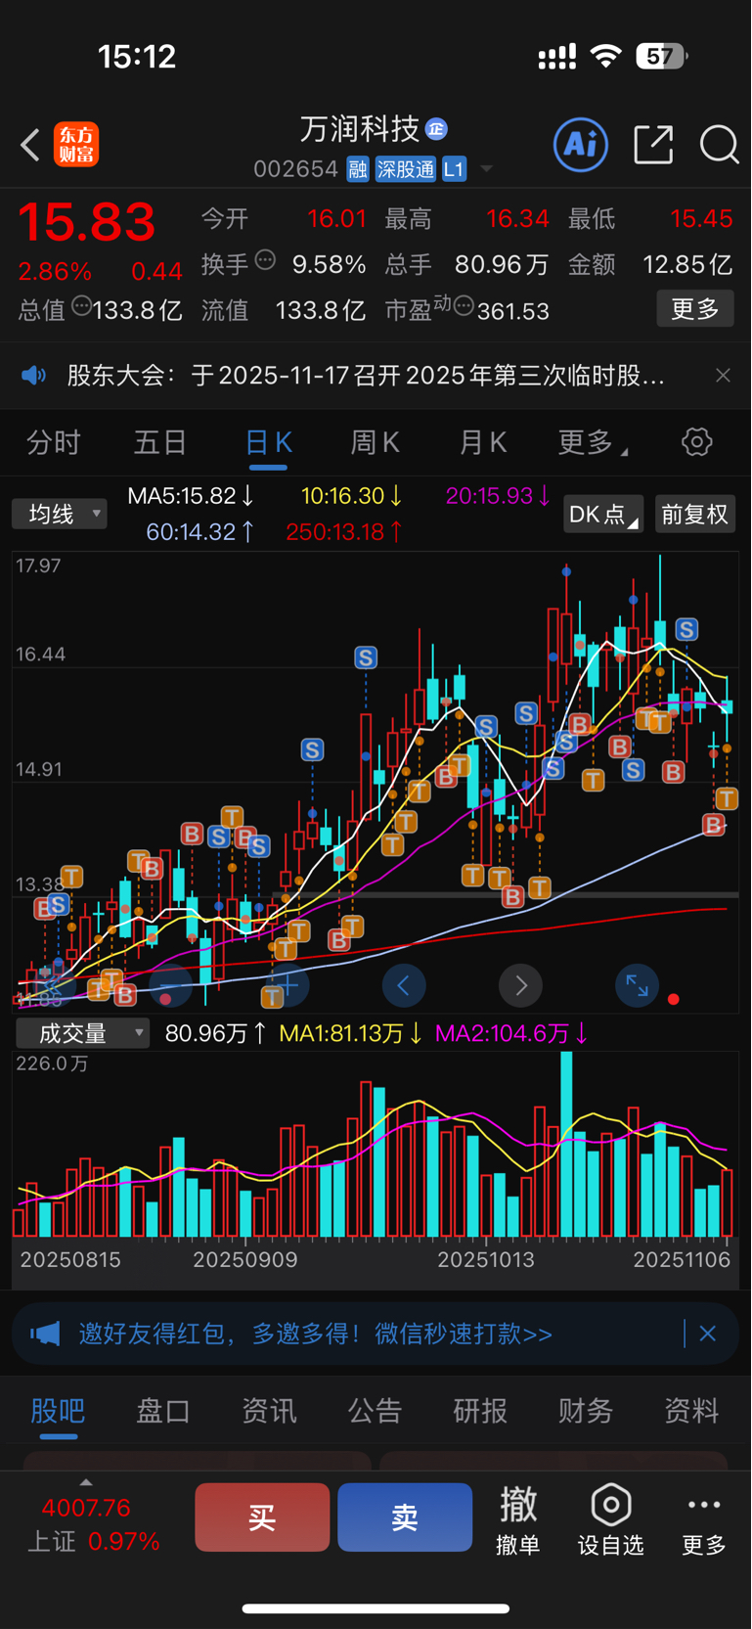
Task: Open the Ai assistant icon
Action: tap(581, 145)
